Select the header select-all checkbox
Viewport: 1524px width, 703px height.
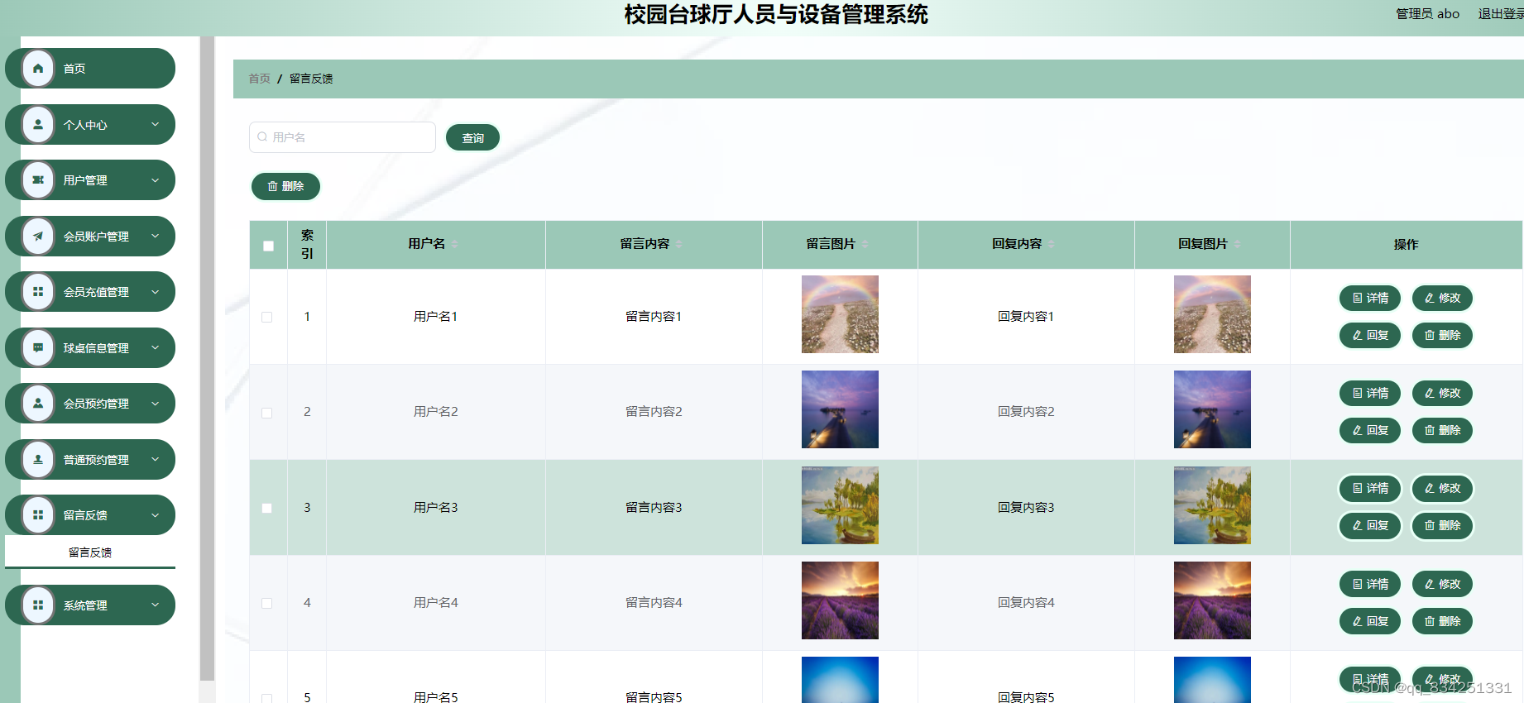[268, 246]
